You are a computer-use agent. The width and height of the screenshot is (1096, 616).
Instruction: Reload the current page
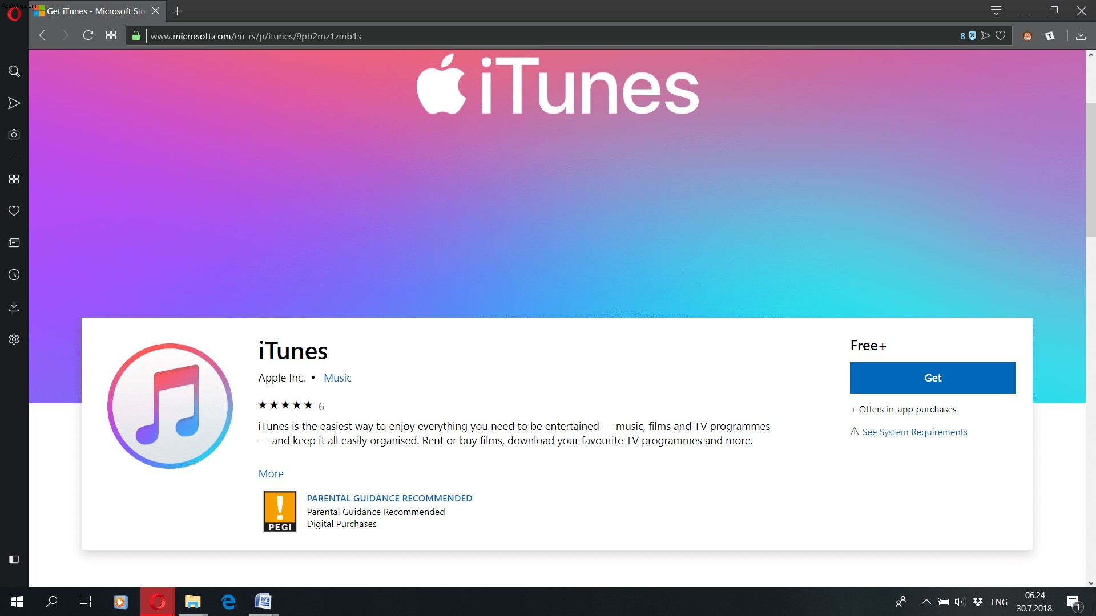(88, 35)
